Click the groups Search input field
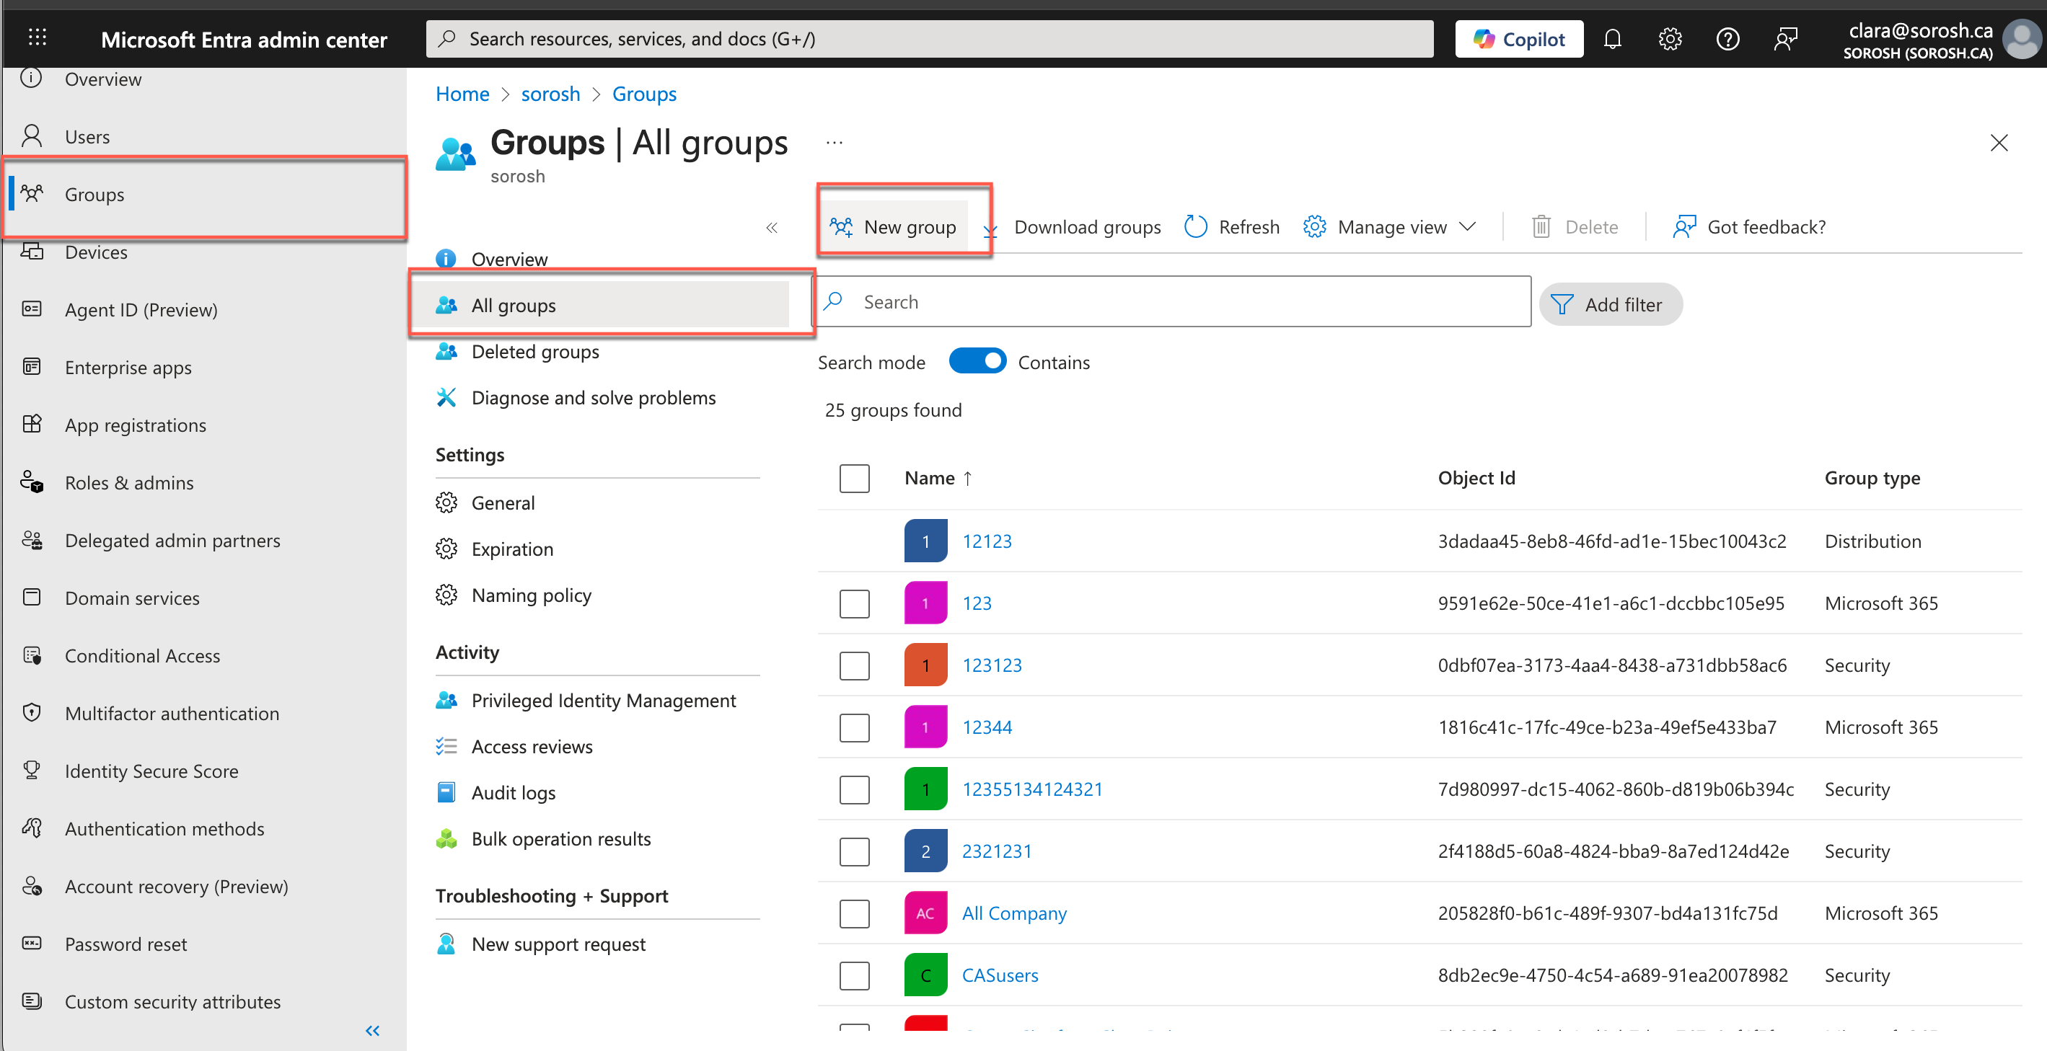This screenshot has width=2047, height=1051. pyautogui.click(x=1173, y=302)
